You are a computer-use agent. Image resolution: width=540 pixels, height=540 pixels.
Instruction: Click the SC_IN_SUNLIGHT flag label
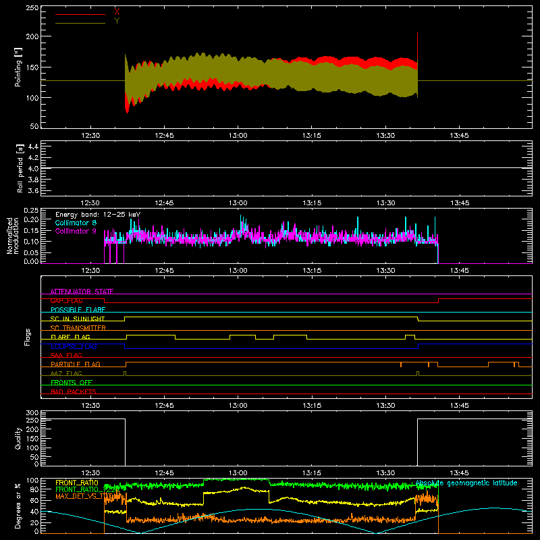coord(78,319)
